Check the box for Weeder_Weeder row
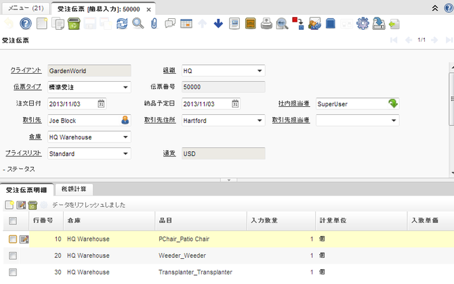 coord(13,256)
